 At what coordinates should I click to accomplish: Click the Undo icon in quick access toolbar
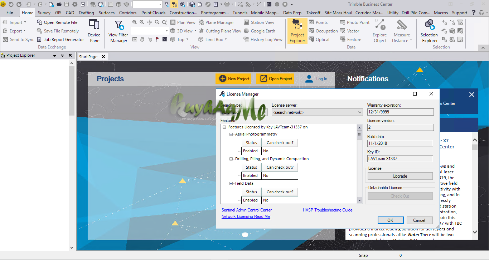pos(11,4)
